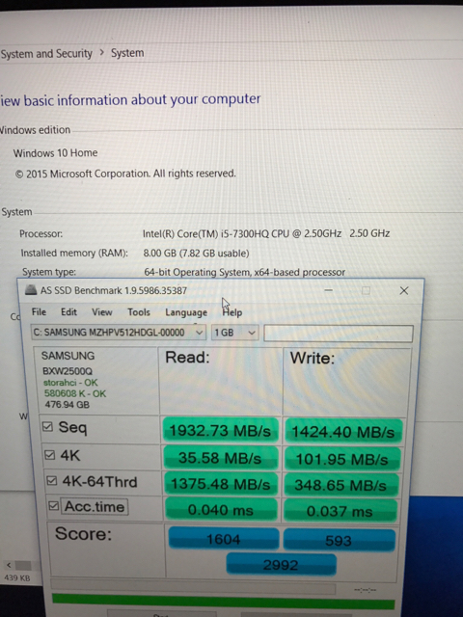Click the BXW2500Q firmware text
The image size is (463, 617).
click(x=68, y=371)
